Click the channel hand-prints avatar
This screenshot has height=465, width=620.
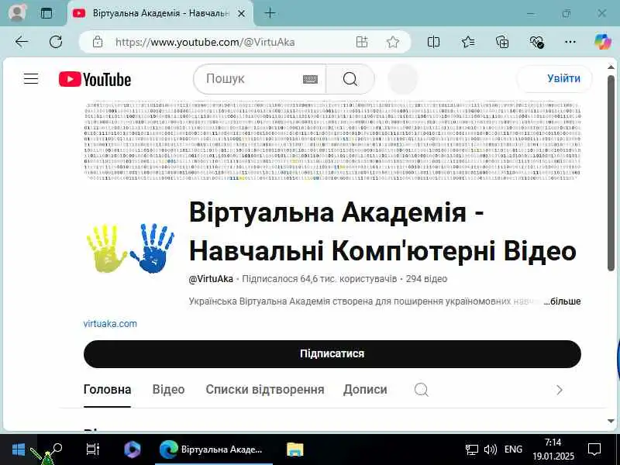tap(130, 247)
